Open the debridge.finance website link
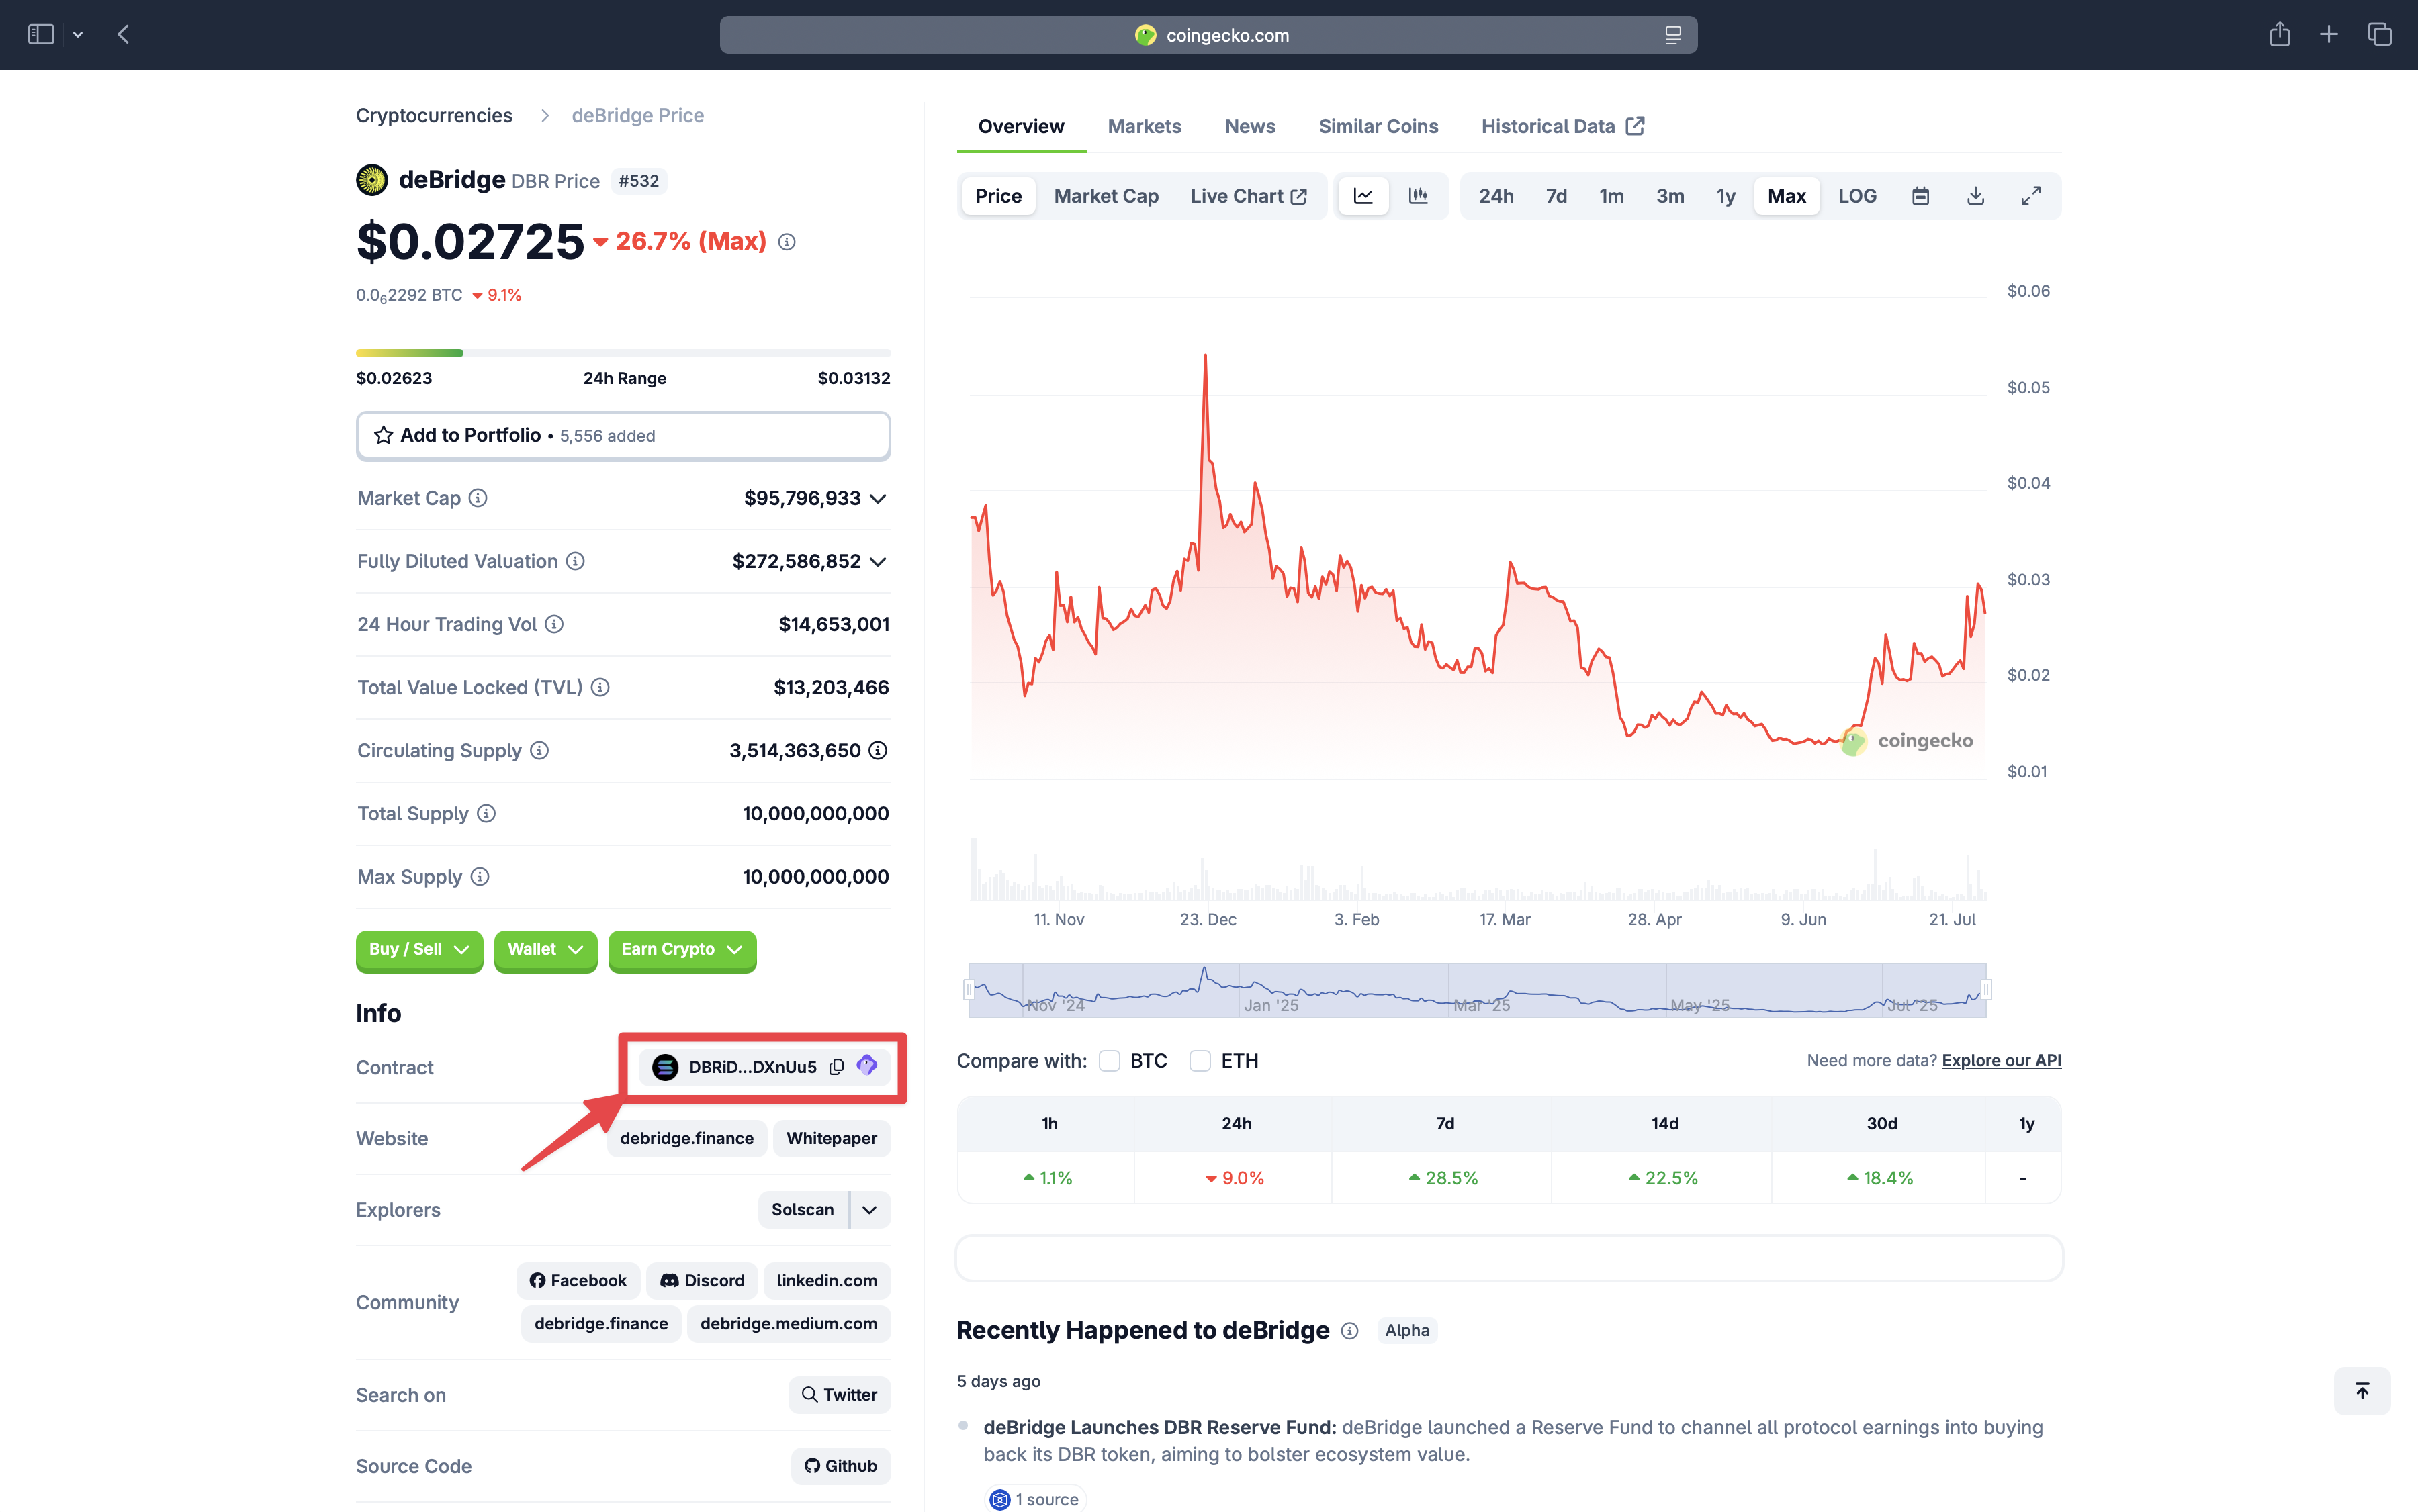This screenshot has width=2418, height=1512. [x=687, y=1138]
